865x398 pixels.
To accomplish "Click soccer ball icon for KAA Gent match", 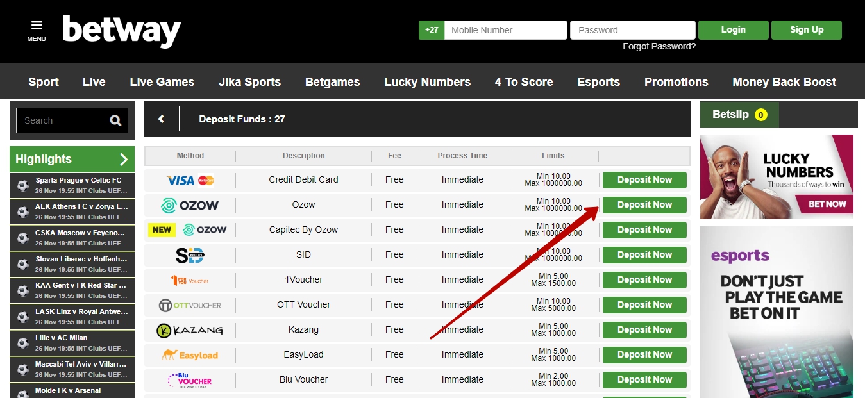I will point(23,292).
